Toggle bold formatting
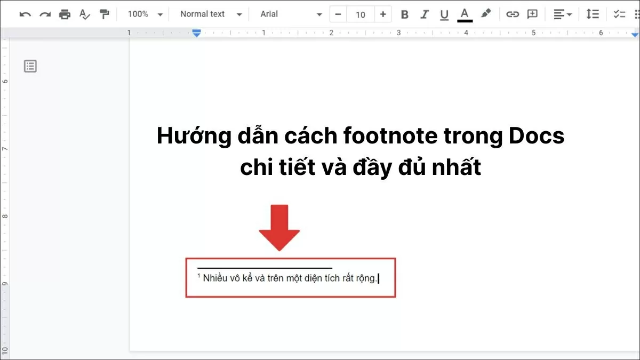640x360 pixels. [x=404, y=14]
